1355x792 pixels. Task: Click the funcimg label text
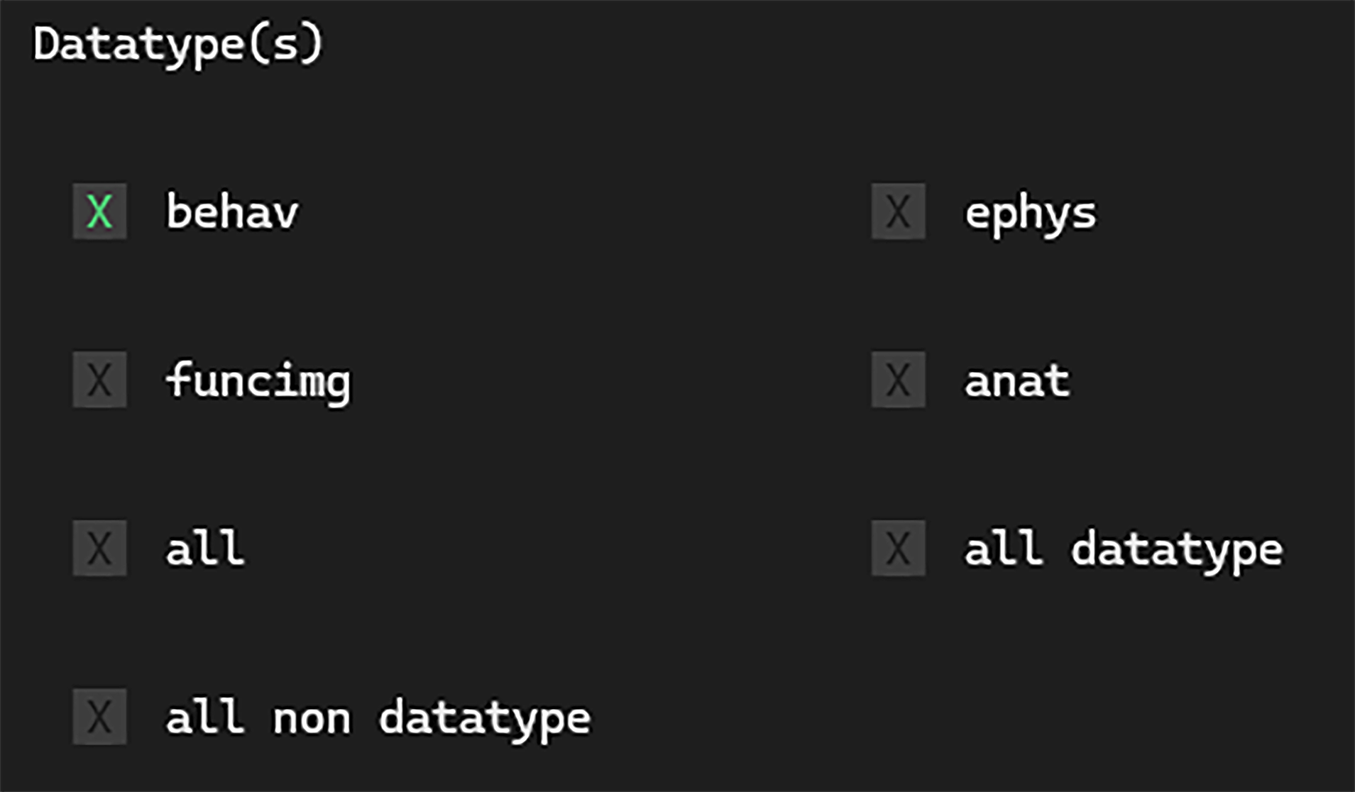(258, 381)
